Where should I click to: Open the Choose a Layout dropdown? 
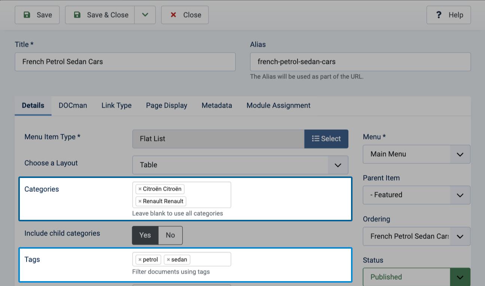point(240,165)
